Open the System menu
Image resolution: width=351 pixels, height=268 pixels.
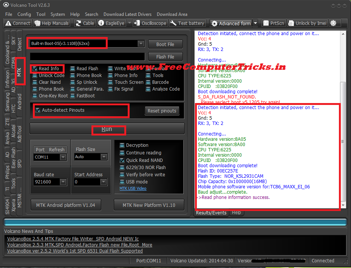point(57,14)
